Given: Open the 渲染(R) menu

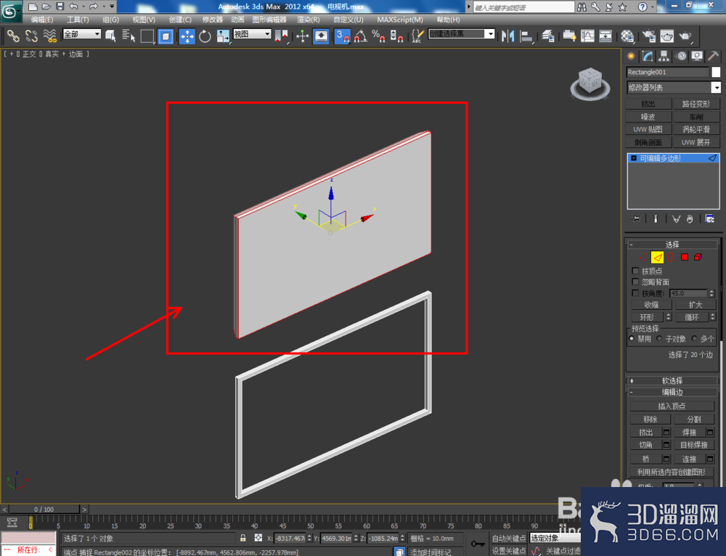Looking at the screenshot, I should (x=309, y=20).
